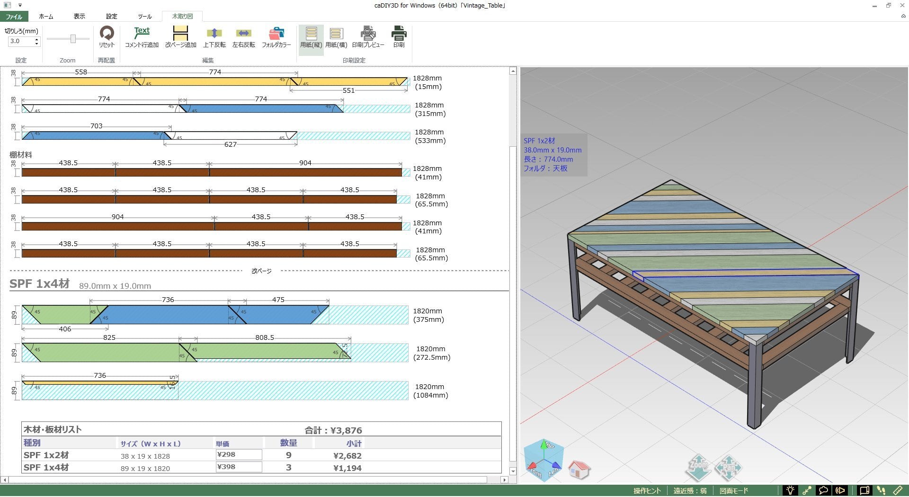The height and width of the screenshot is (497, 909).
Task: Select portrait paper 用紙(縦)
Action: (311, 36)
